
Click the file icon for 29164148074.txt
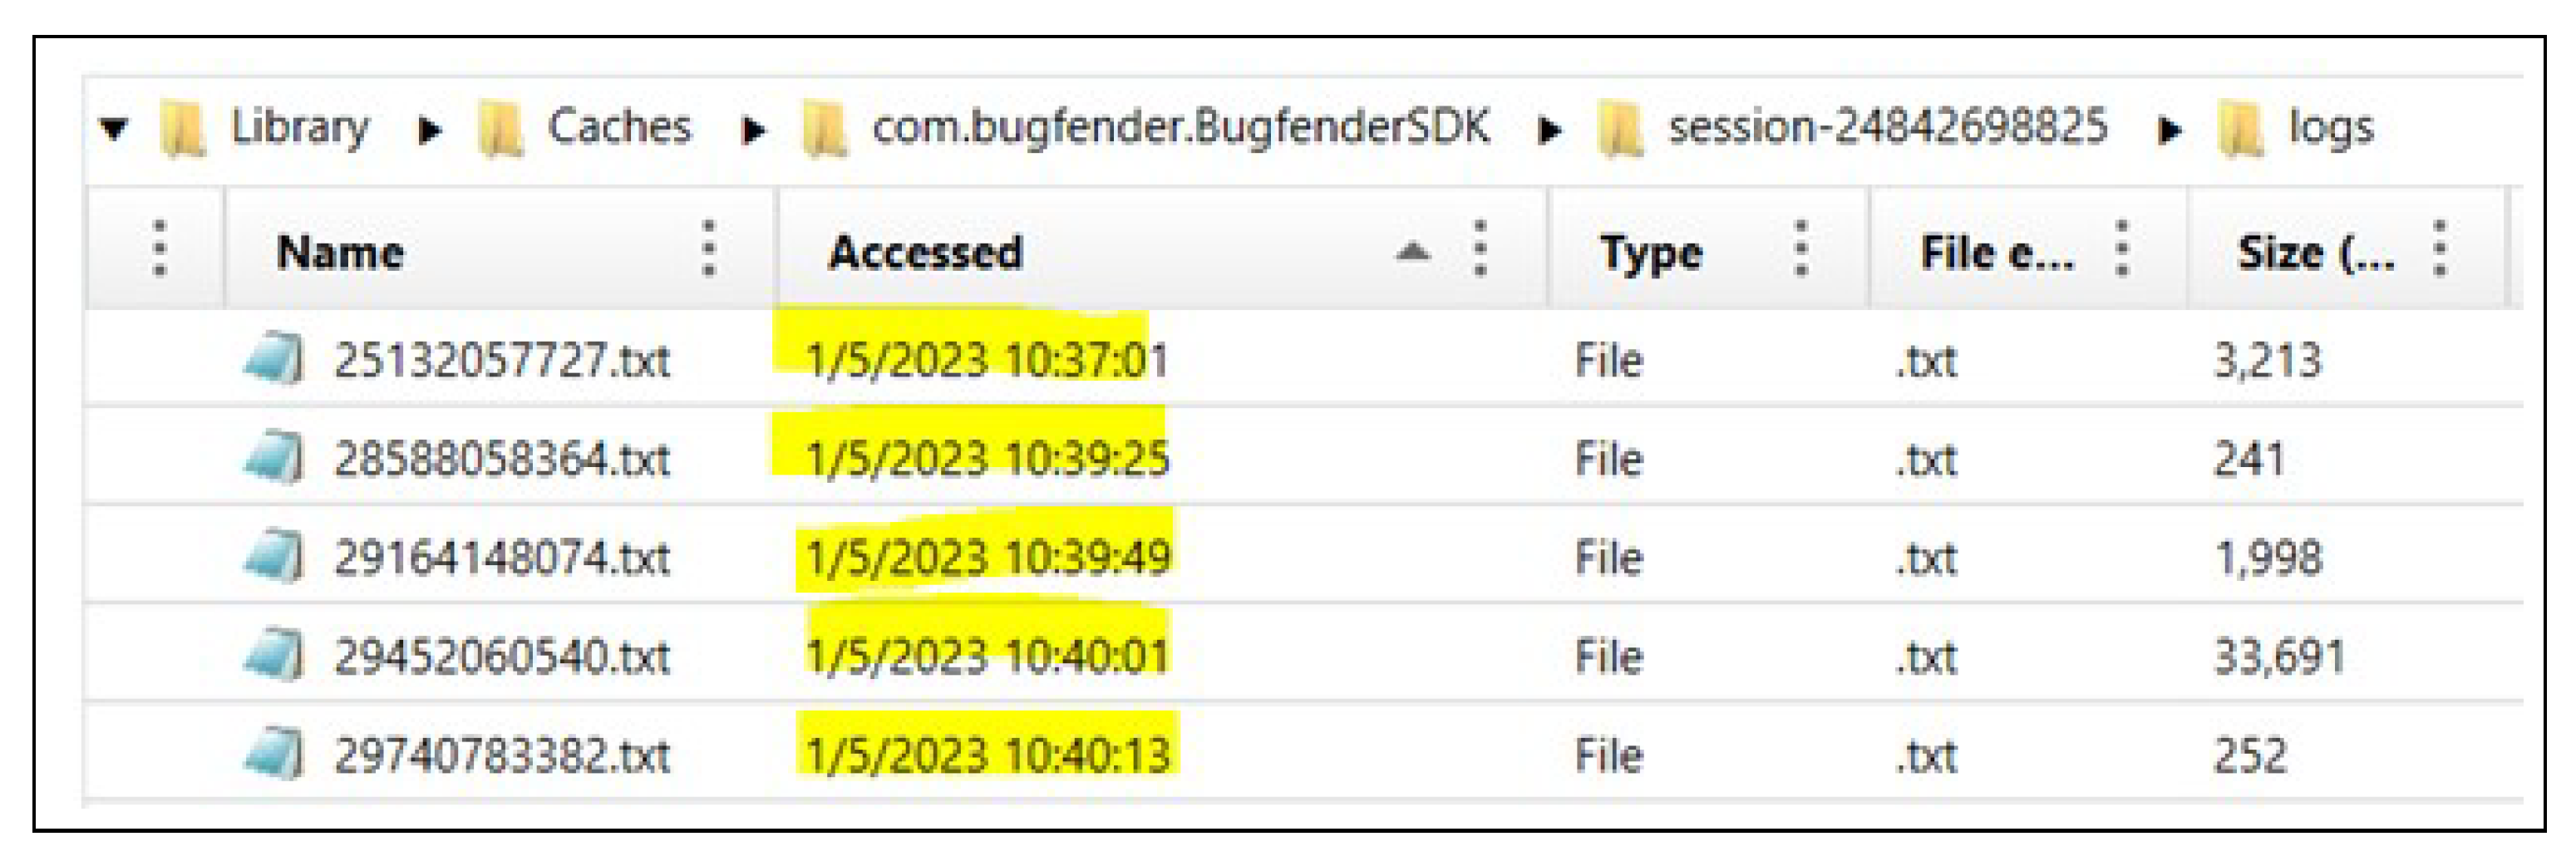(273, 556)
